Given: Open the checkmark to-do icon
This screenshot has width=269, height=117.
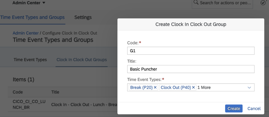Looking at the screenshot, I should [x=263, y=3].
